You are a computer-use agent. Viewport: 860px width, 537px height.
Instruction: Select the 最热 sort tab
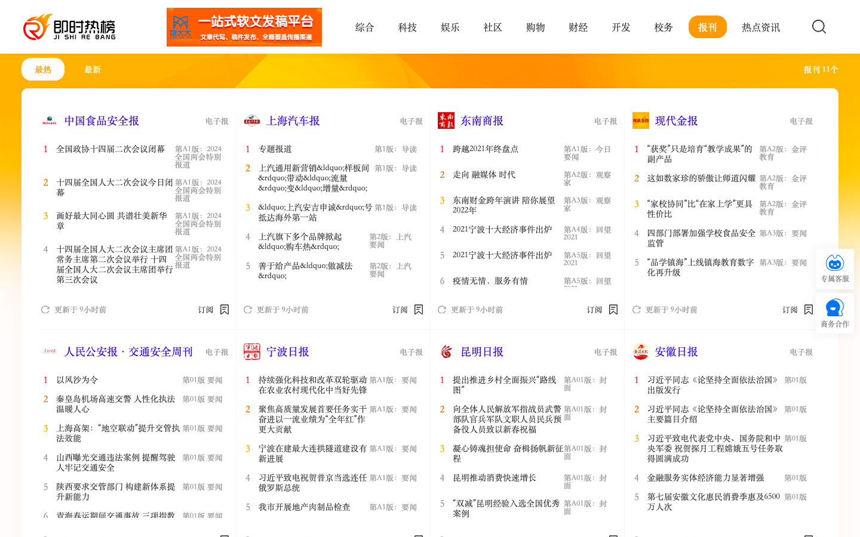(x=43, y=69)
